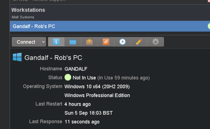Open the blue folder files icon

[73, 42]
